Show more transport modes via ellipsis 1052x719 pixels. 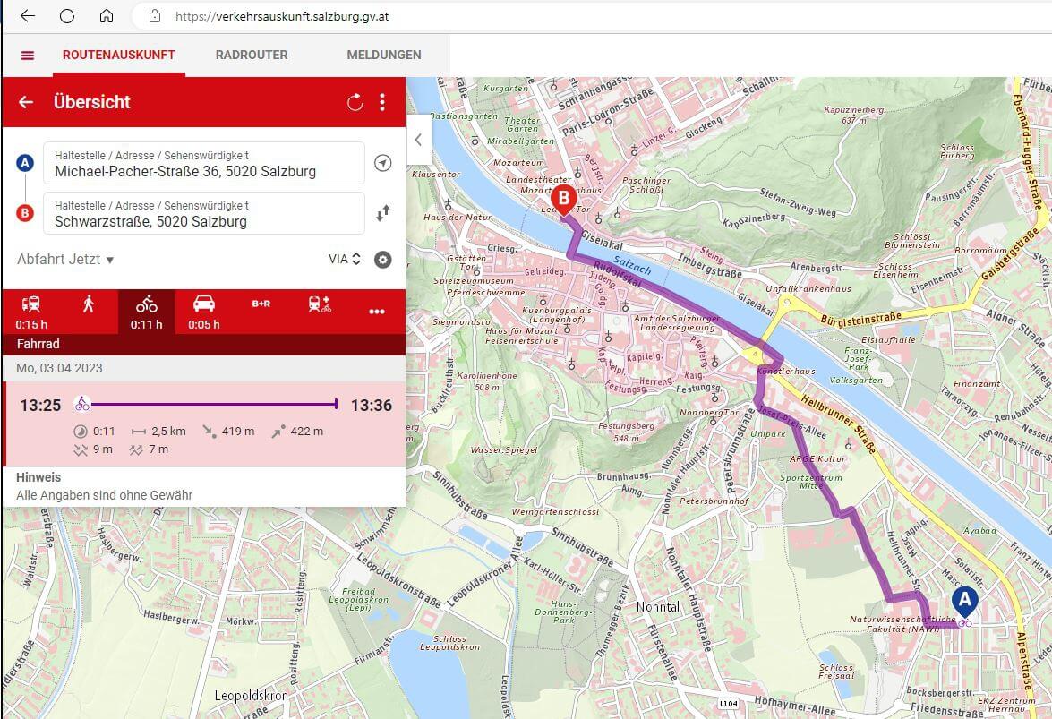(x=376, y=311)
